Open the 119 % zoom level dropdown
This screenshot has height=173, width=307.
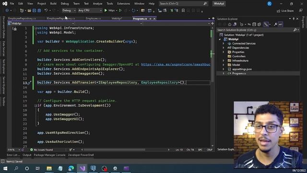14,149
